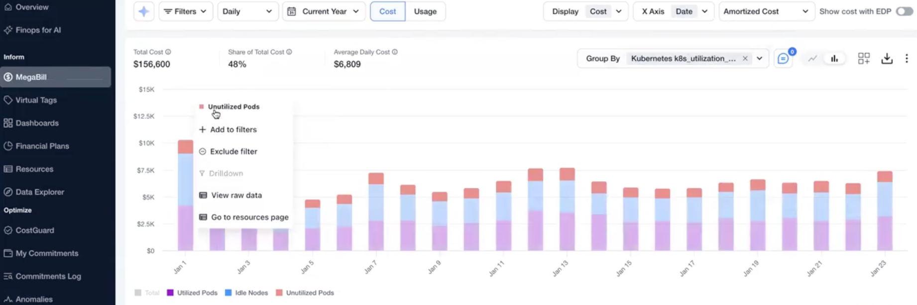Download chart data via download icon
The height and width of the screenshot is (305, 917).
pyautogui.click(x=887, y=59)
